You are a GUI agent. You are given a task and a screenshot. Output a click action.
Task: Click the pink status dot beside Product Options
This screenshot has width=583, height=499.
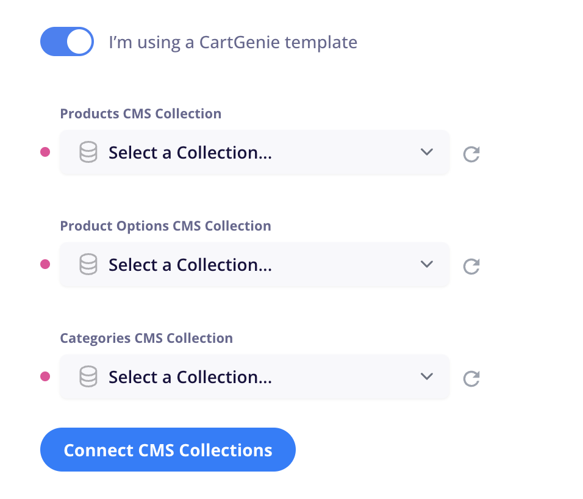tap(45, 264)
